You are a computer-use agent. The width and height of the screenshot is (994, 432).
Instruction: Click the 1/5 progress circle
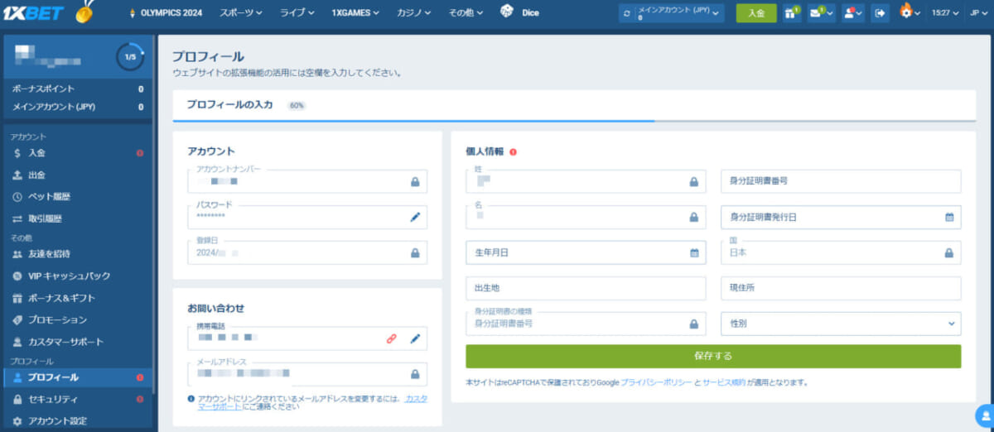click(129, 57)
